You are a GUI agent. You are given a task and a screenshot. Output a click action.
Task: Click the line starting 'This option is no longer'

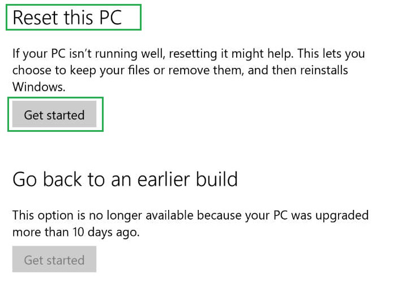(190, 216)
